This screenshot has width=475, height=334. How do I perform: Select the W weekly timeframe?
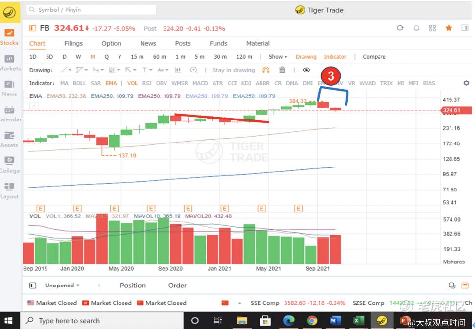[78, 57]
